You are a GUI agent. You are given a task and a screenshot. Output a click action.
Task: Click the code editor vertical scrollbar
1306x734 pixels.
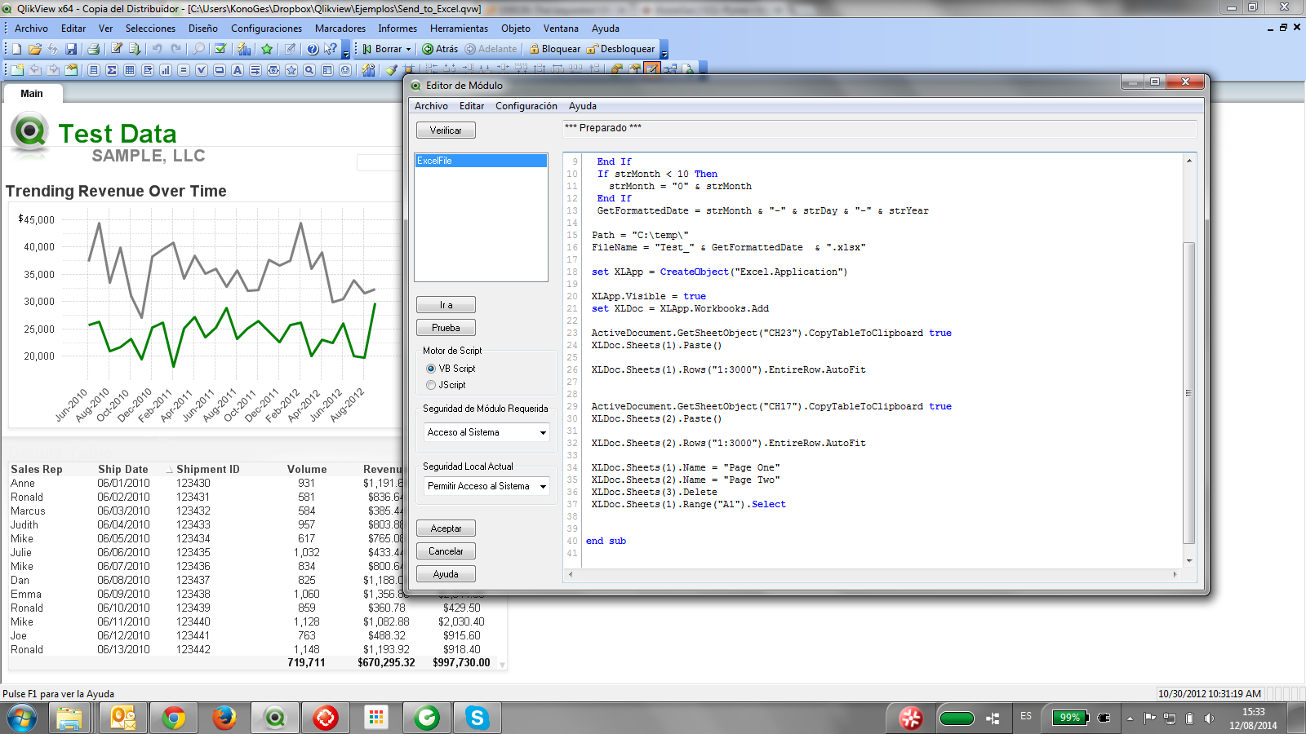(1188, 391)
